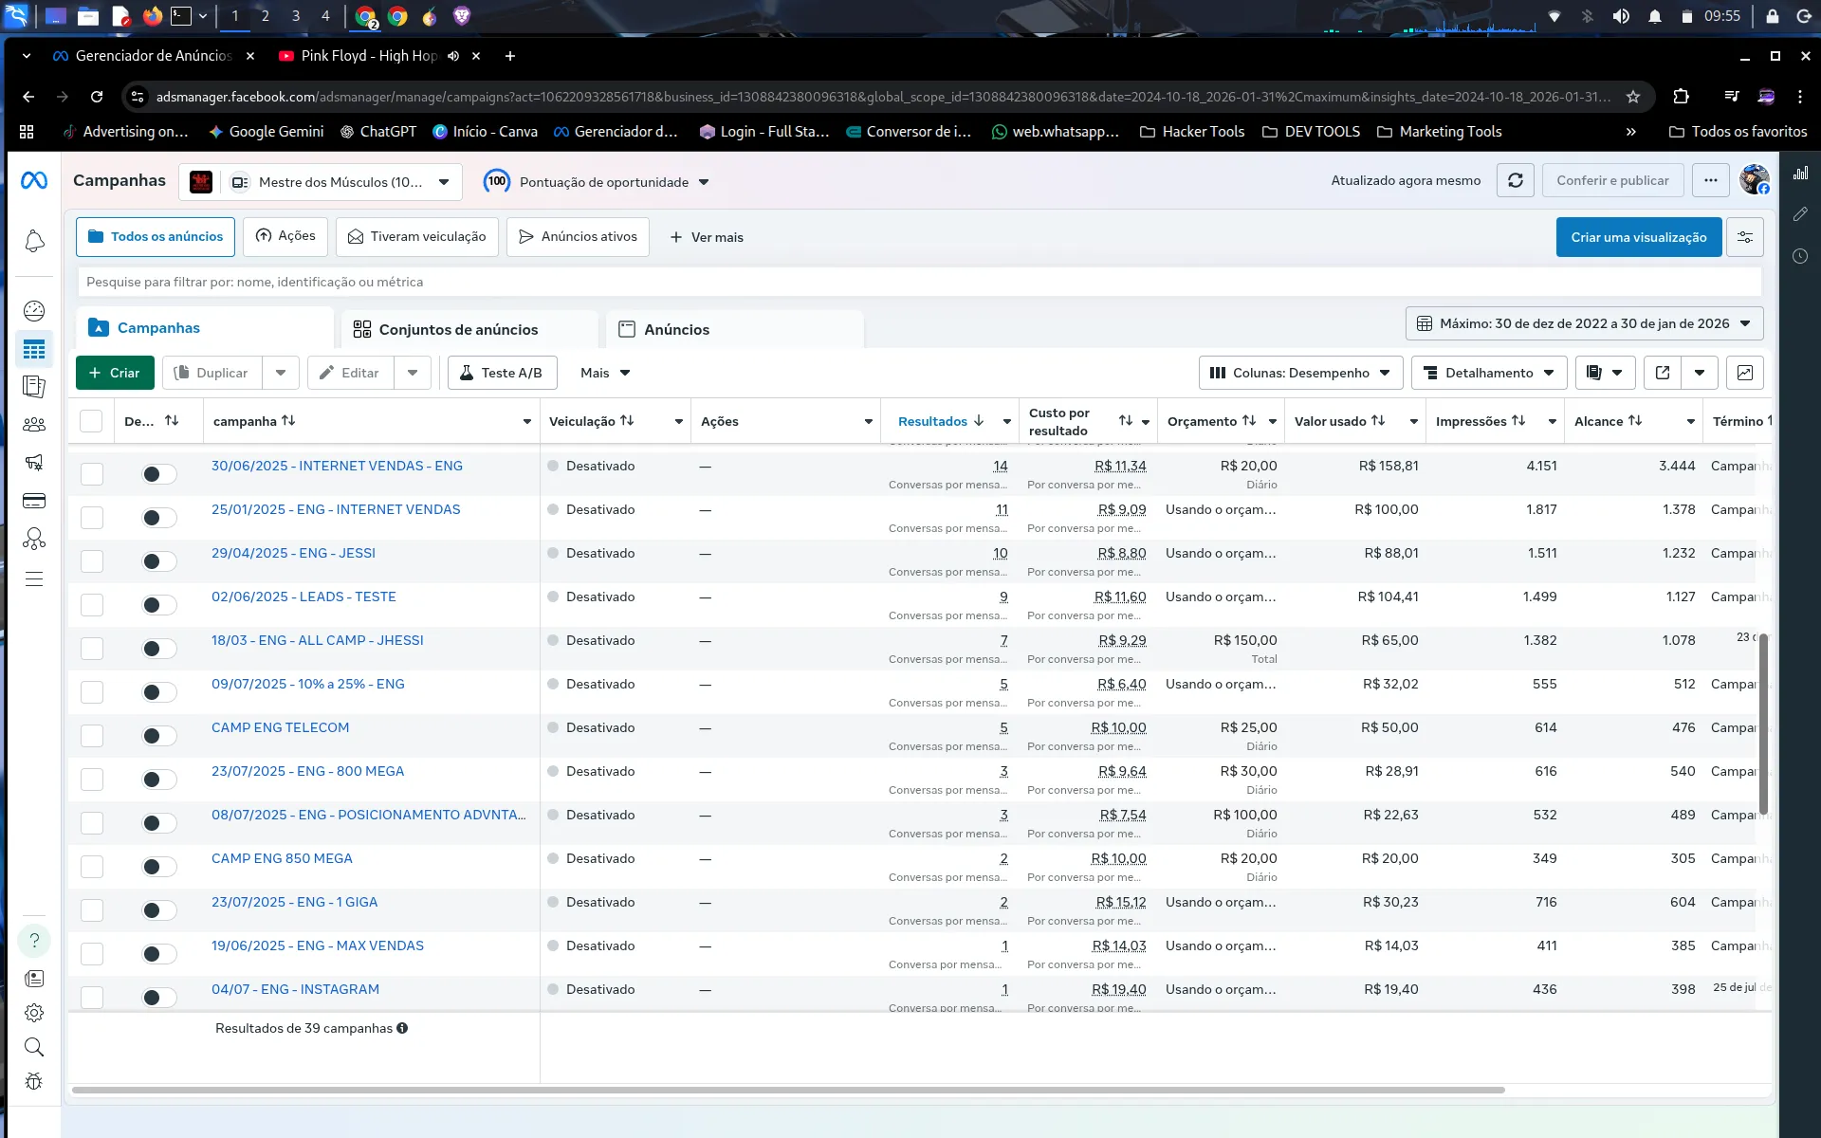This screenshot has height=1138, width=1821.
Task: Expand the Duplicar arrow dropdown
Action: [281, 373]
